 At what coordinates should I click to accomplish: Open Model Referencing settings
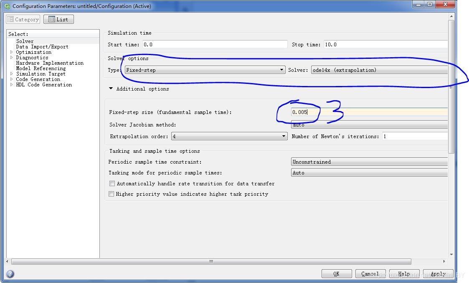coord(41,68)
